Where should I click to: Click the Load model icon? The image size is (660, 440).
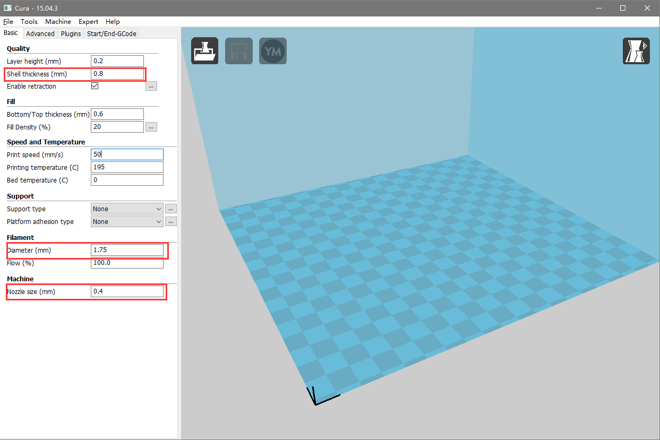204,51
